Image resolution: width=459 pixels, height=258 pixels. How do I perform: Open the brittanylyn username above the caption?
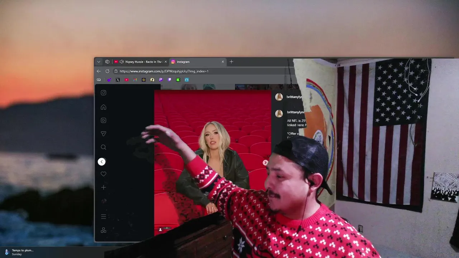[x=295, y=112]
